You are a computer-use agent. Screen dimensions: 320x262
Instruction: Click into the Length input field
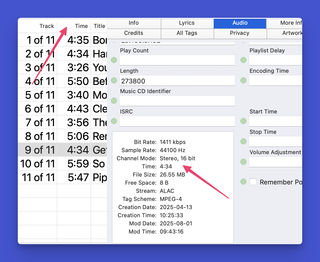[x=177, y=81]
